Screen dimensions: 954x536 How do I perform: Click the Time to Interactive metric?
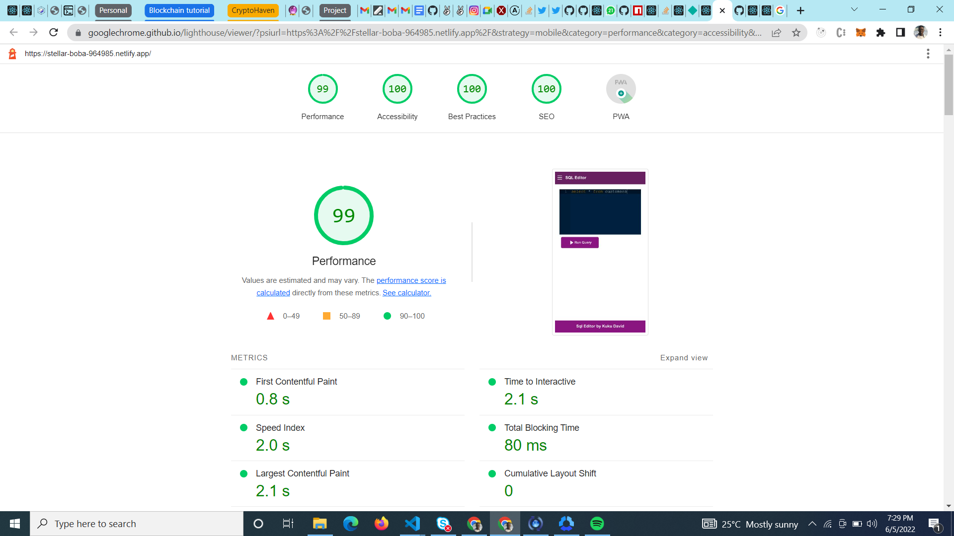(596, 392)
